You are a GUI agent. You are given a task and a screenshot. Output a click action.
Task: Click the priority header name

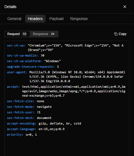pyautogui.click(x=15, y=135)
